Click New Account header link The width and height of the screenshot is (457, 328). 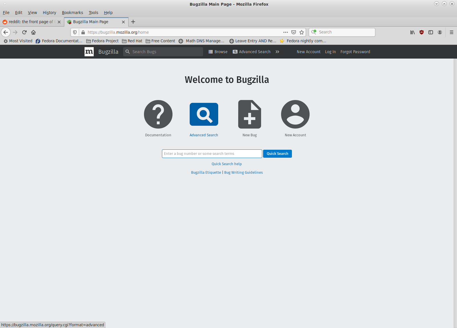(308, 52)
